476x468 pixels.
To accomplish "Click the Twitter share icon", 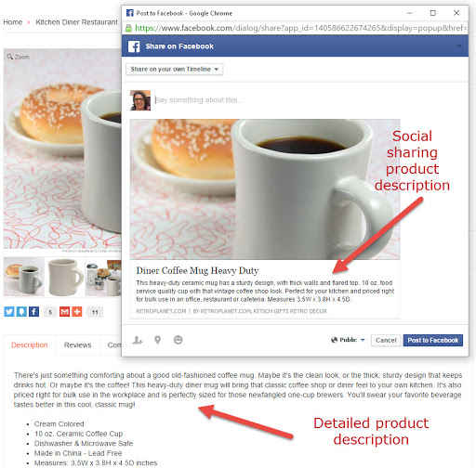I will pos(9,311).
